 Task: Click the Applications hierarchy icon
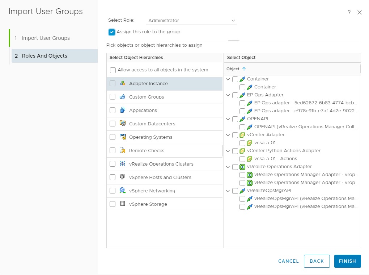tap(122, 110)
